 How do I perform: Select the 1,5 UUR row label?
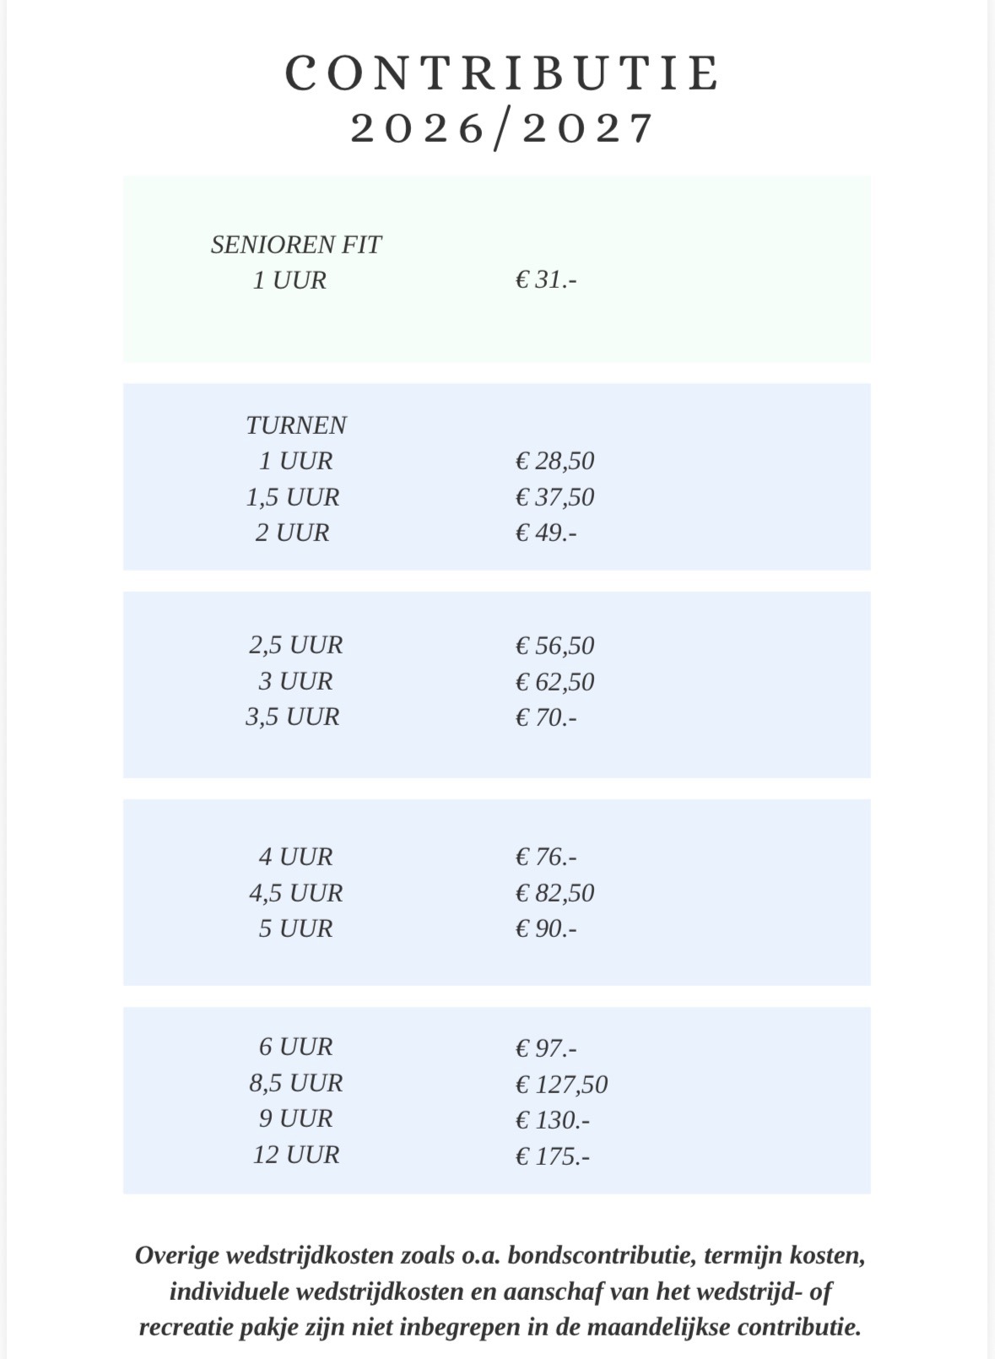(293, 497)
